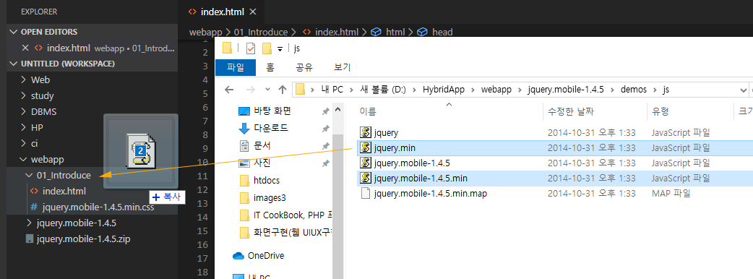Viewport: 753px width, 279px height.
Task: Sort by 유형 column header
Action: point(661,112)
